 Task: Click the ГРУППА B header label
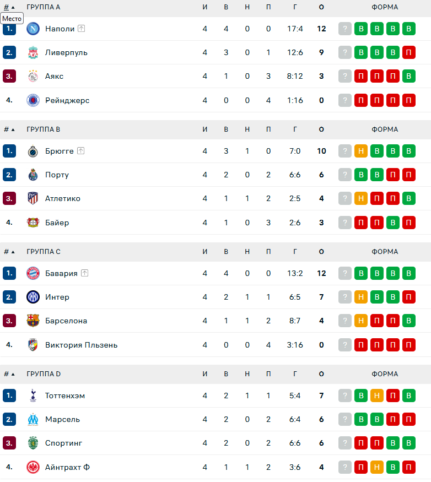click(43, 129)
